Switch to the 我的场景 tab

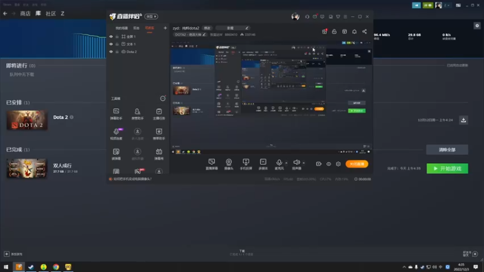click(122, 28)
